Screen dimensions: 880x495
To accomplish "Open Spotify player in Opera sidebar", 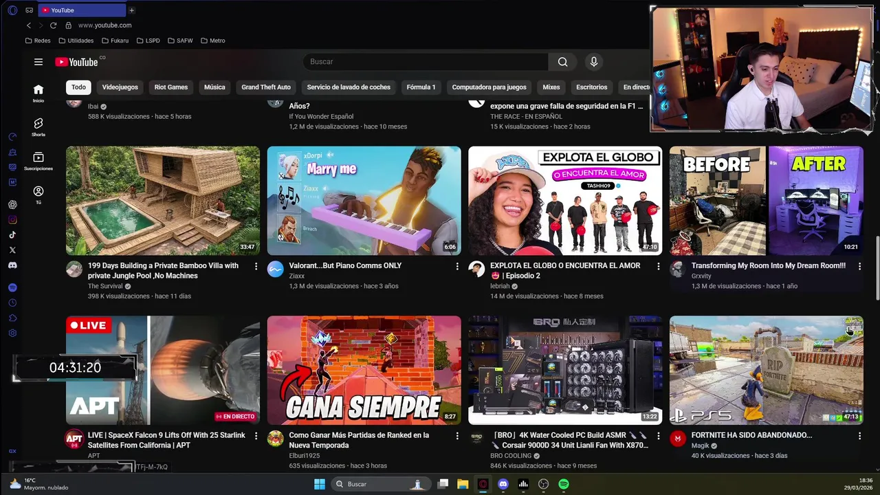I will click(x=12, y=287).
